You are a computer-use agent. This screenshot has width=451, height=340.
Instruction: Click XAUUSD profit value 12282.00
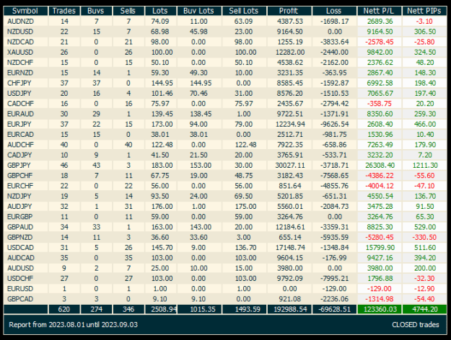[x=289, y=53]
